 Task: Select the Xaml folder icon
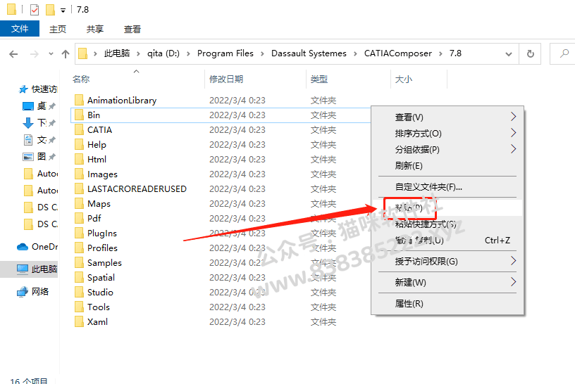point(79,321)
